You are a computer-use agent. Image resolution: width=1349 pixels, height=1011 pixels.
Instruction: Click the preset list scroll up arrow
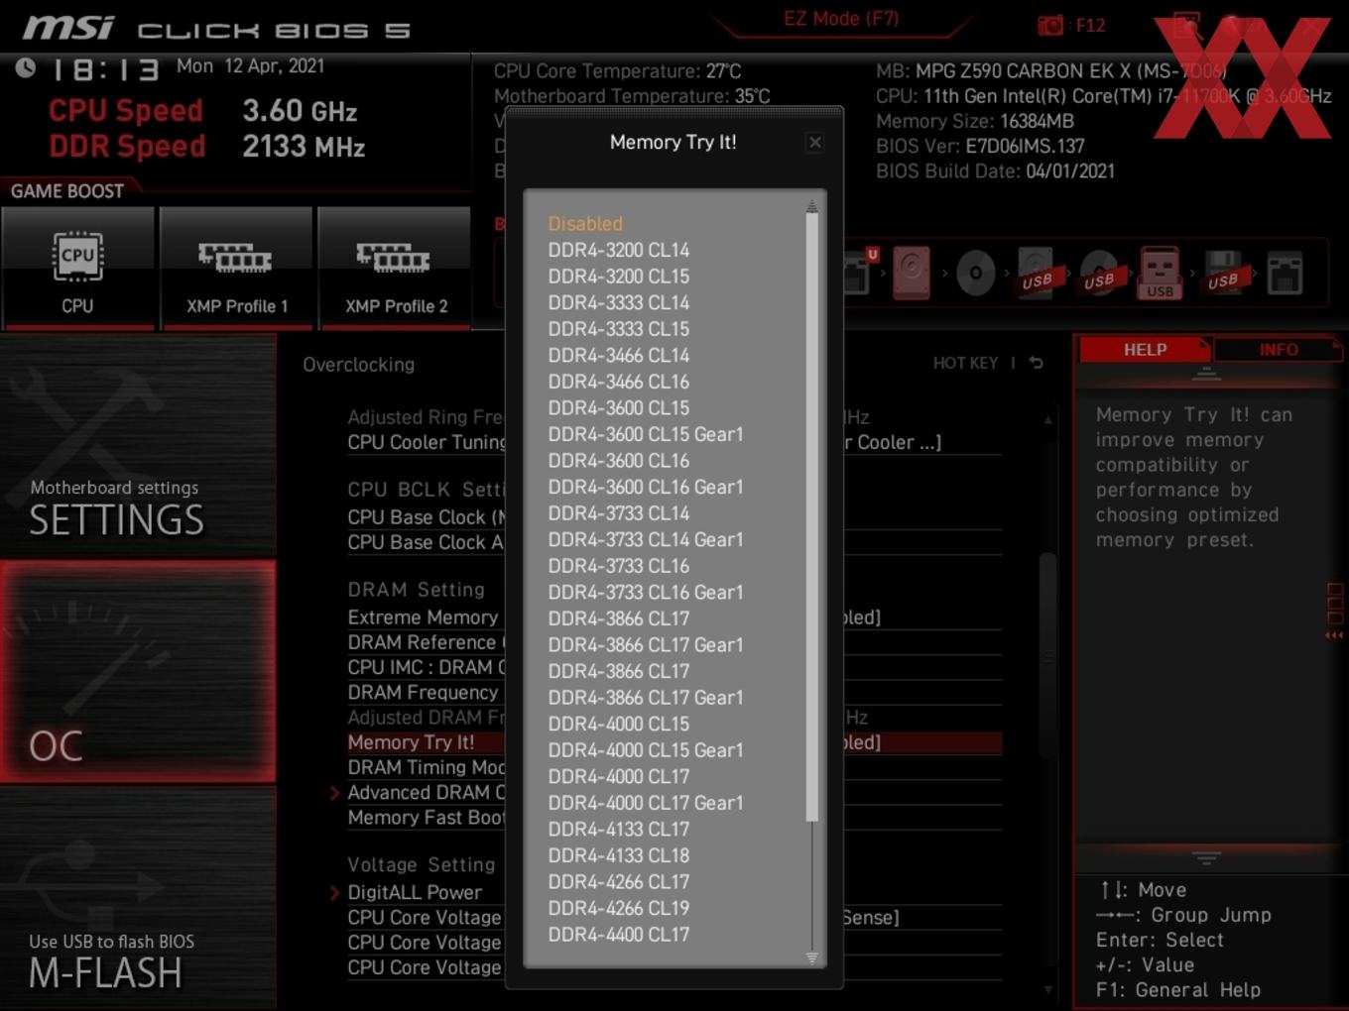[x=811, y=206]
